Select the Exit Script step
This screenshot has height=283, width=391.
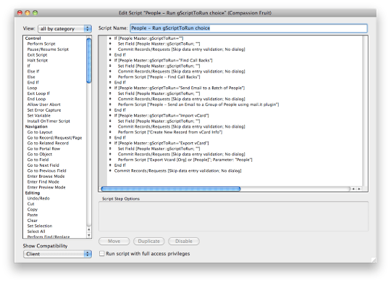click(x=37, y=54)
